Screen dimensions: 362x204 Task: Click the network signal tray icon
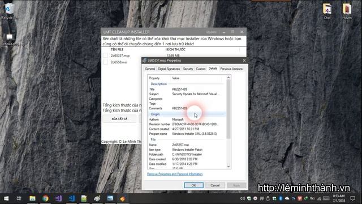(319, 198)
